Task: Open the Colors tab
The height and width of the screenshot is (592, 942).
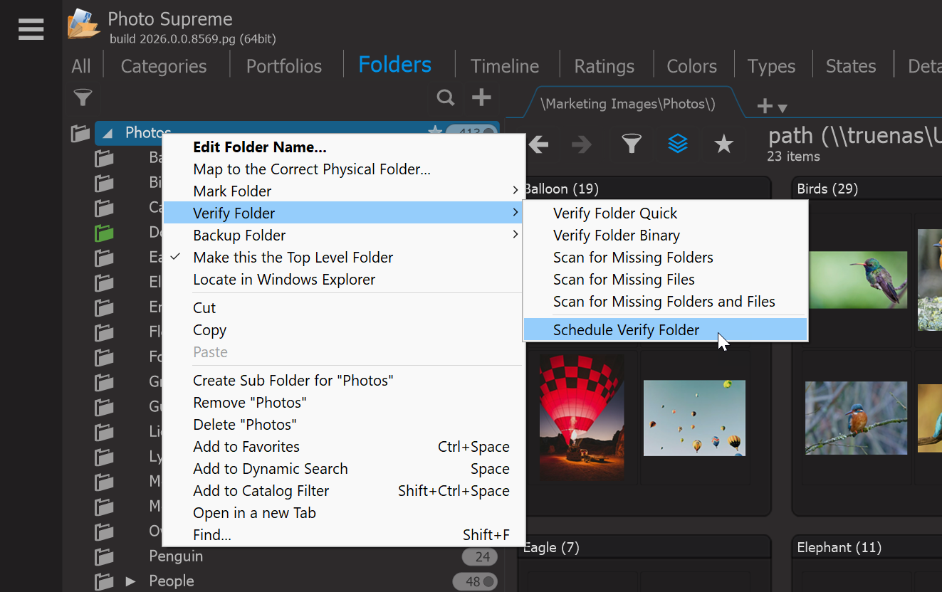Action: pyautogui.click(x=691, y=66)
